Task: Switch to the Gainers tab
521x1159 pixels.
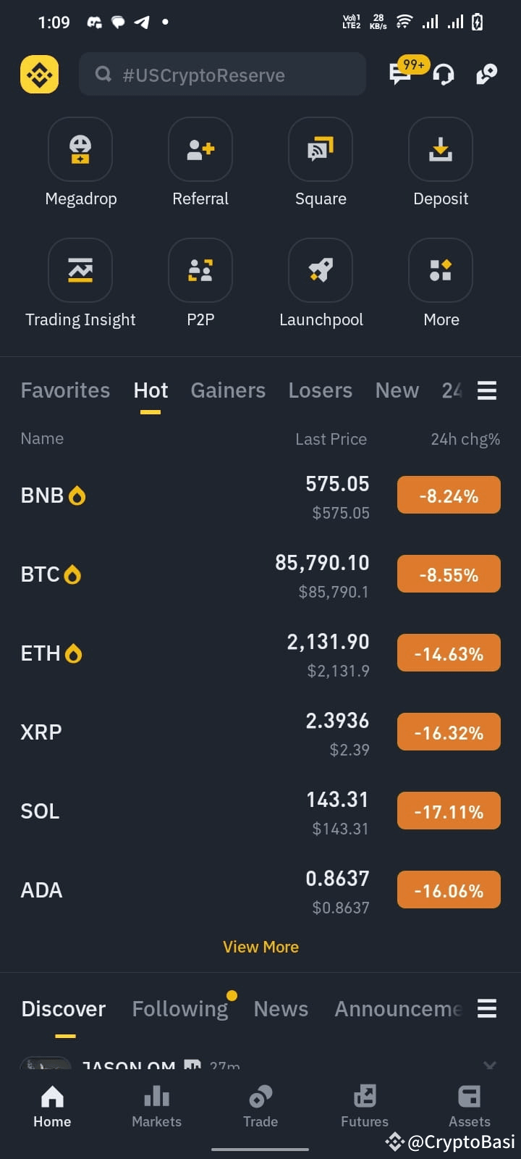Action: (x=228, y=390)
